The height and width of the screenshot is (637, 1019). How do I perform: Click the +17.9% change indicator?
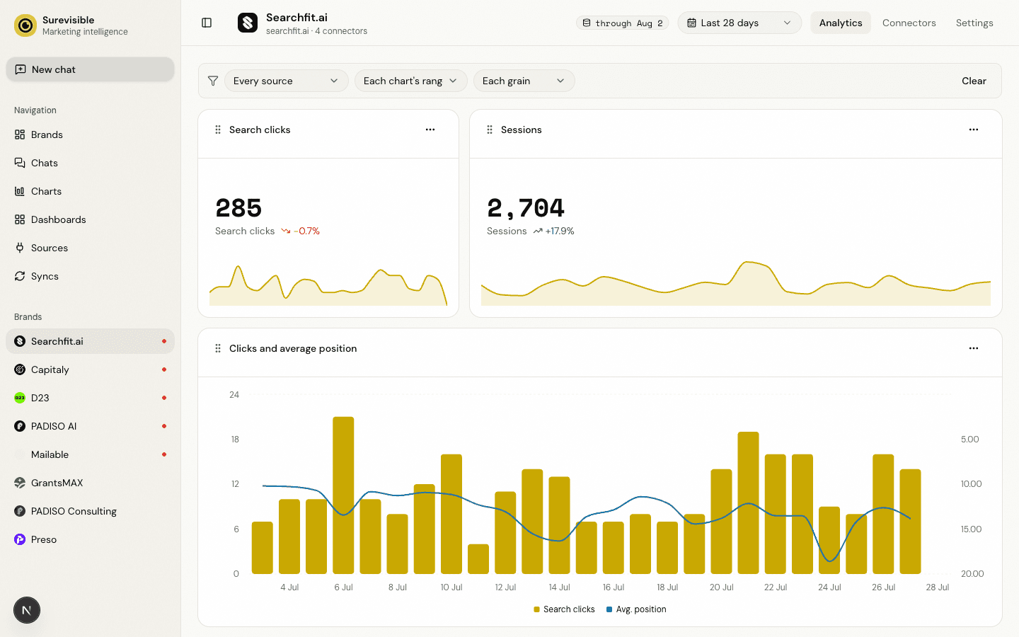tap(554, 231)
